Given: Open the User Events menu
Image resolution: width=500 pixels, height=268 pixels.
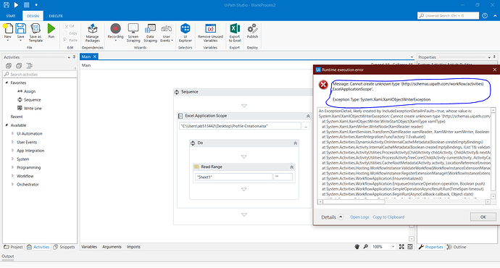Looking at the screenshot, I should tap(167, 33).
